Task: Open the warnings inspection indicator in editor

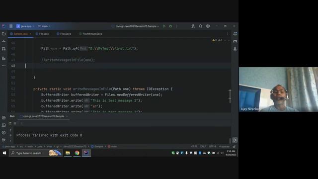Action: coord(217,40)
